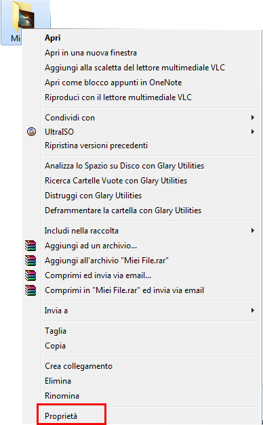Expand the Includi nella raccolta submenu arrow
Viewport: 263px width, 425px height.
(253, 231)
